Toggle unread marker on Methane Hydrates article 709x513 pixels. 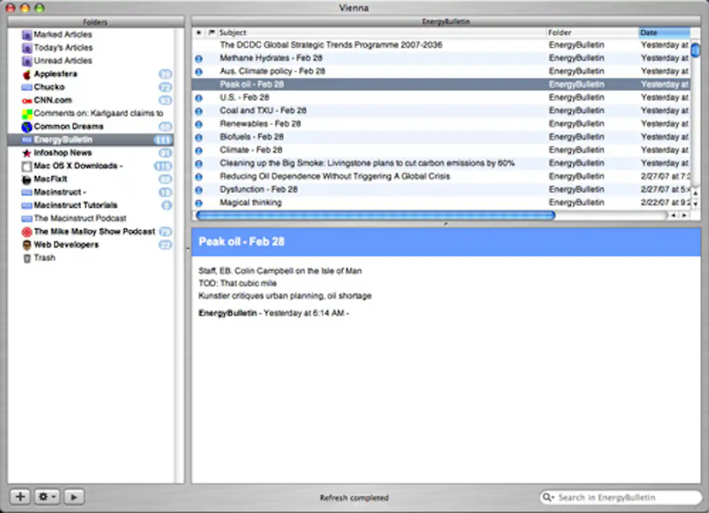[x=199, y=58]
